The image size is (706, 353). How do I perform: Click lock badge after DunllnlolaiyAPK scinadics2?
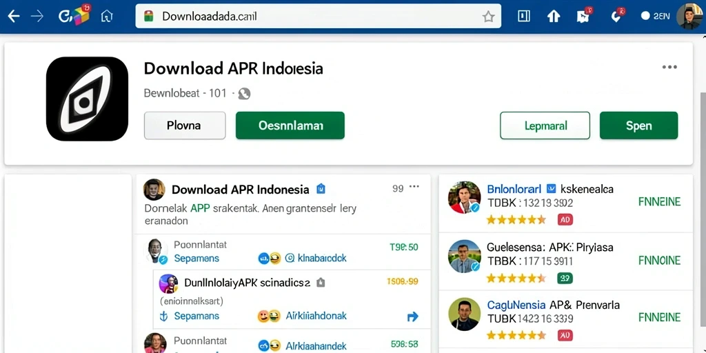click(x=320, y=283)
